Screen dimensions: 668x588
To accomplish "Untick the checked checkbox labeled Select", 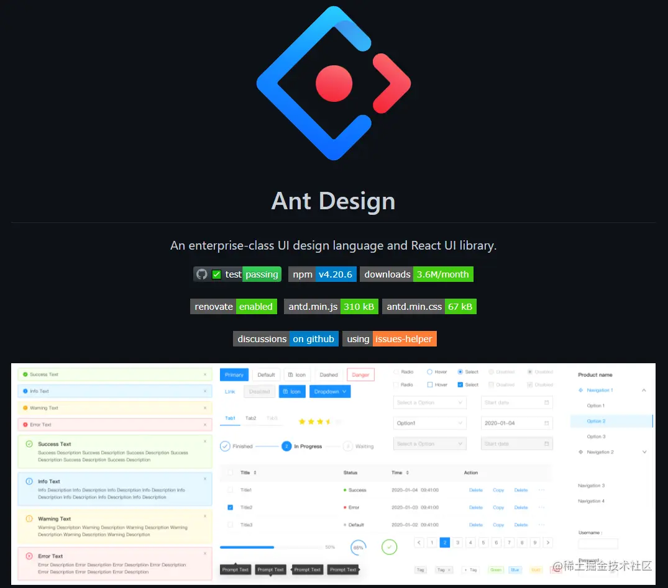I will [460, 384].
